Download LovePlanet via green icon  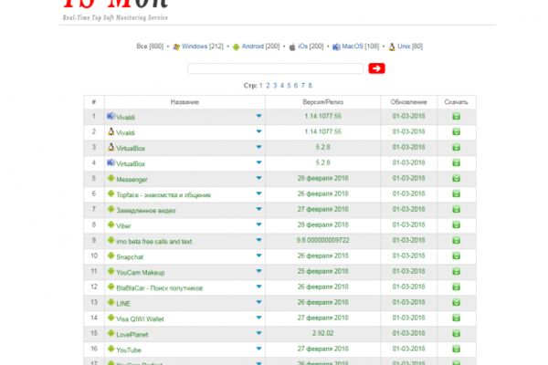(456, 333)
